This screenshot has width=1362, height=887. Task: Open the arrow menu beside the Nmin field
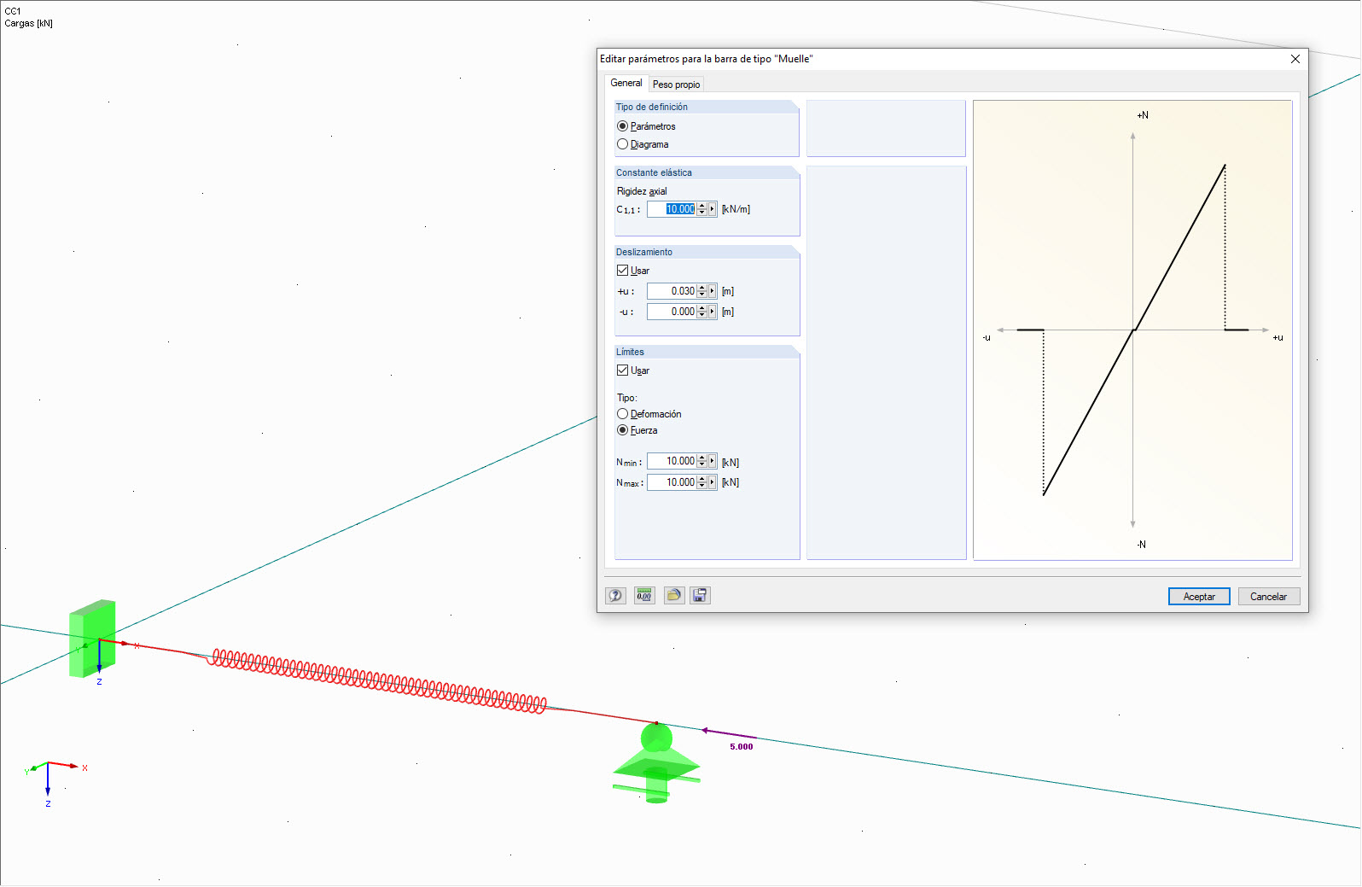click(x=713, y=461)
